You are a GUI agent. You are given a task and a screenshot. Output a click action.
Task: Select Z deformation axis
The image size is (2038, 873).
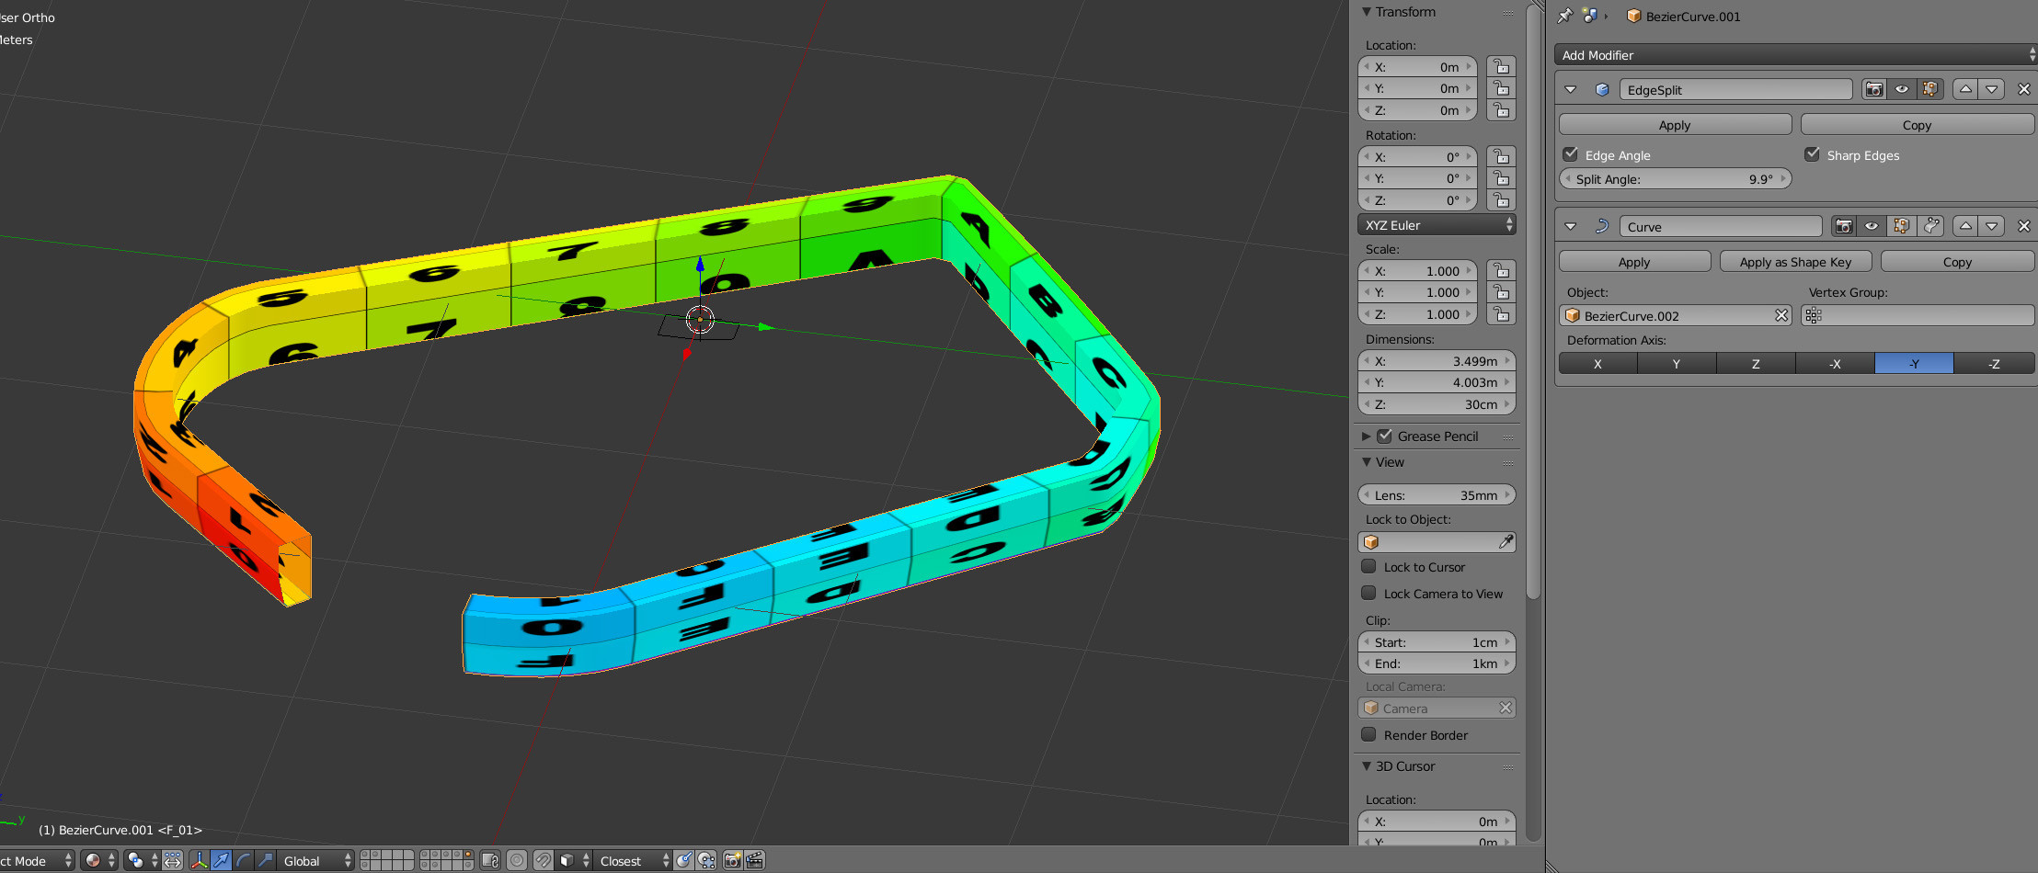pos(1756,364)
